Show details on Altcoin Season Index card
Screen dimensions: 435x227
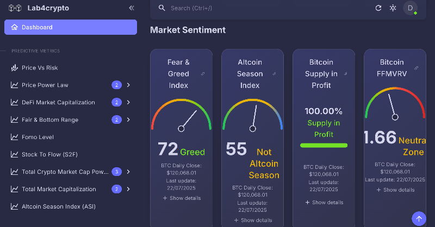coord(253,220)
